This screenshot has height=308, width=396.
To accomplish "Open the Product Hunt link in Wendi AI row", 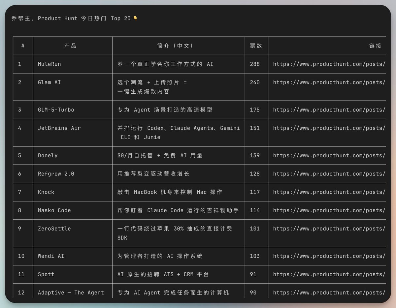I will [x=329, y=256].
